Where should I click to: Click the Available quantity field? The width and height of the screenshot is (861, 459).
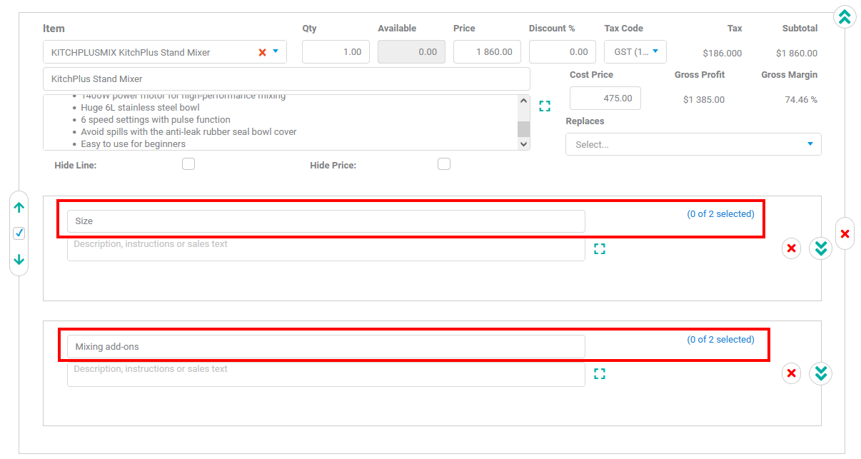pos(411,52)
